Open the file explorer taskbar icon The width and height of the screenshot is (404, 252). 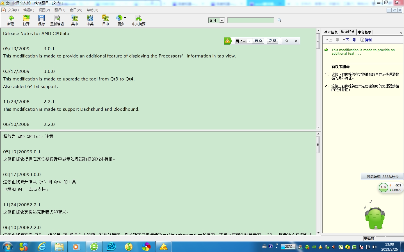pyautogui.click(x=59, y=247)
